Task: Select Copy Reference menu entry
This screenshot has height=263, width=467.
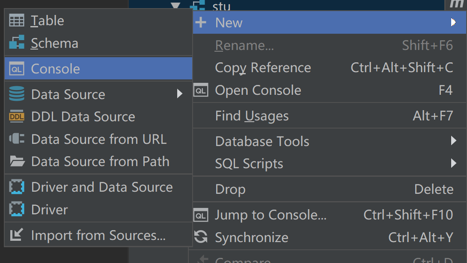Action: tap(263, 68)
